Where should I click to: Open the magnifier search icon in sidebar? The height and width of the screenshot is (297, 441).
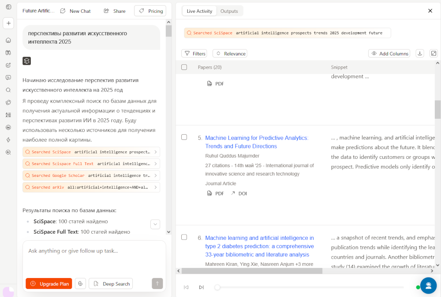pyautogui.click(x=8, y=90)
